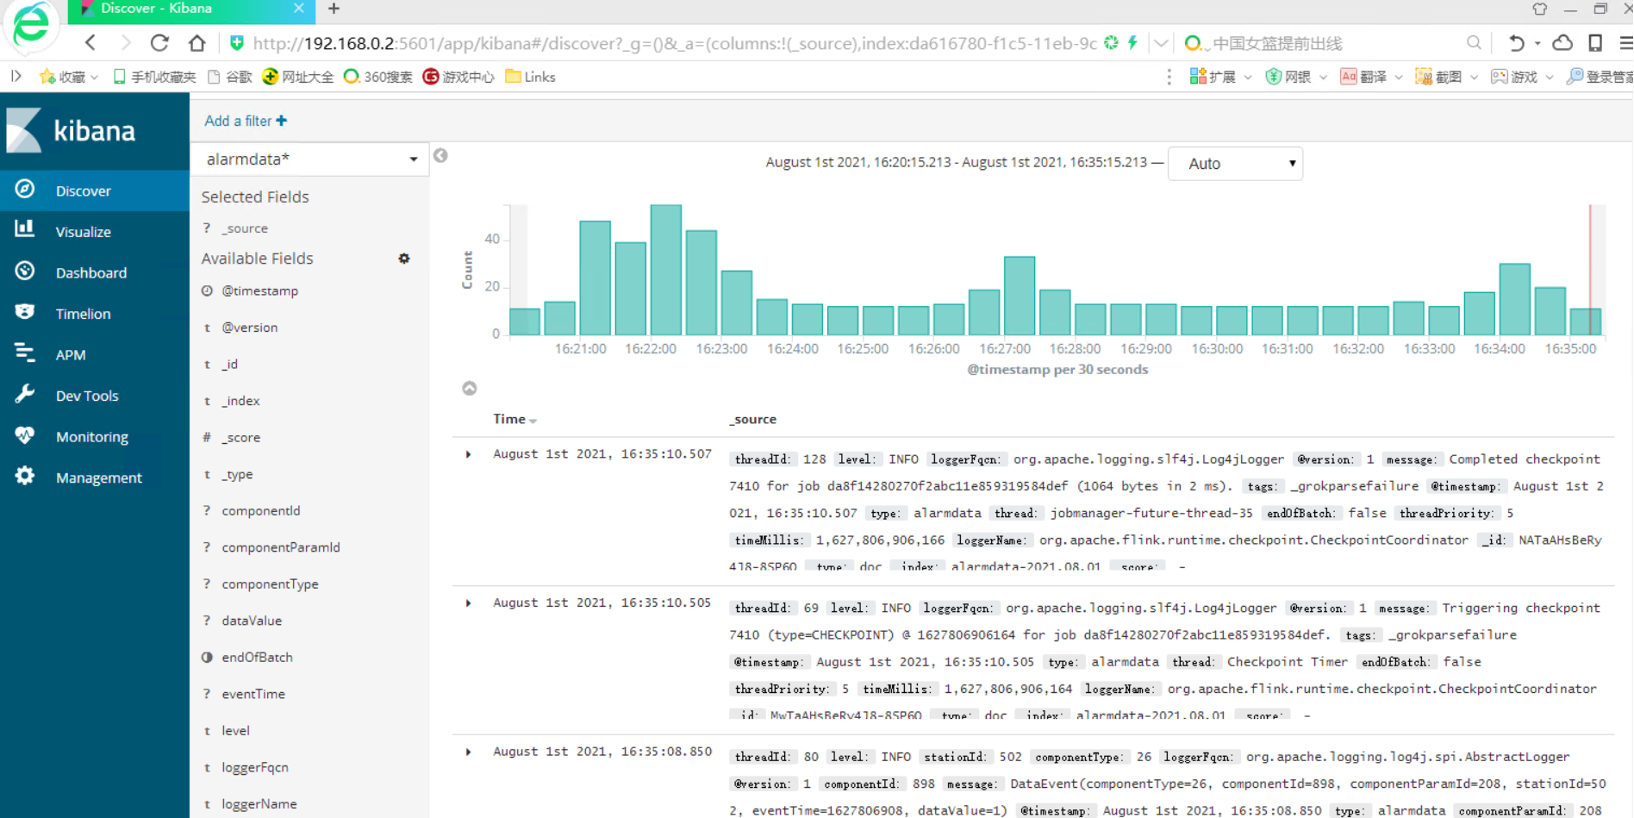The height and width of the screenshot is (818, 1634).
Task: Click the time range August 1st 2021 text
Action: click(957, 162)
